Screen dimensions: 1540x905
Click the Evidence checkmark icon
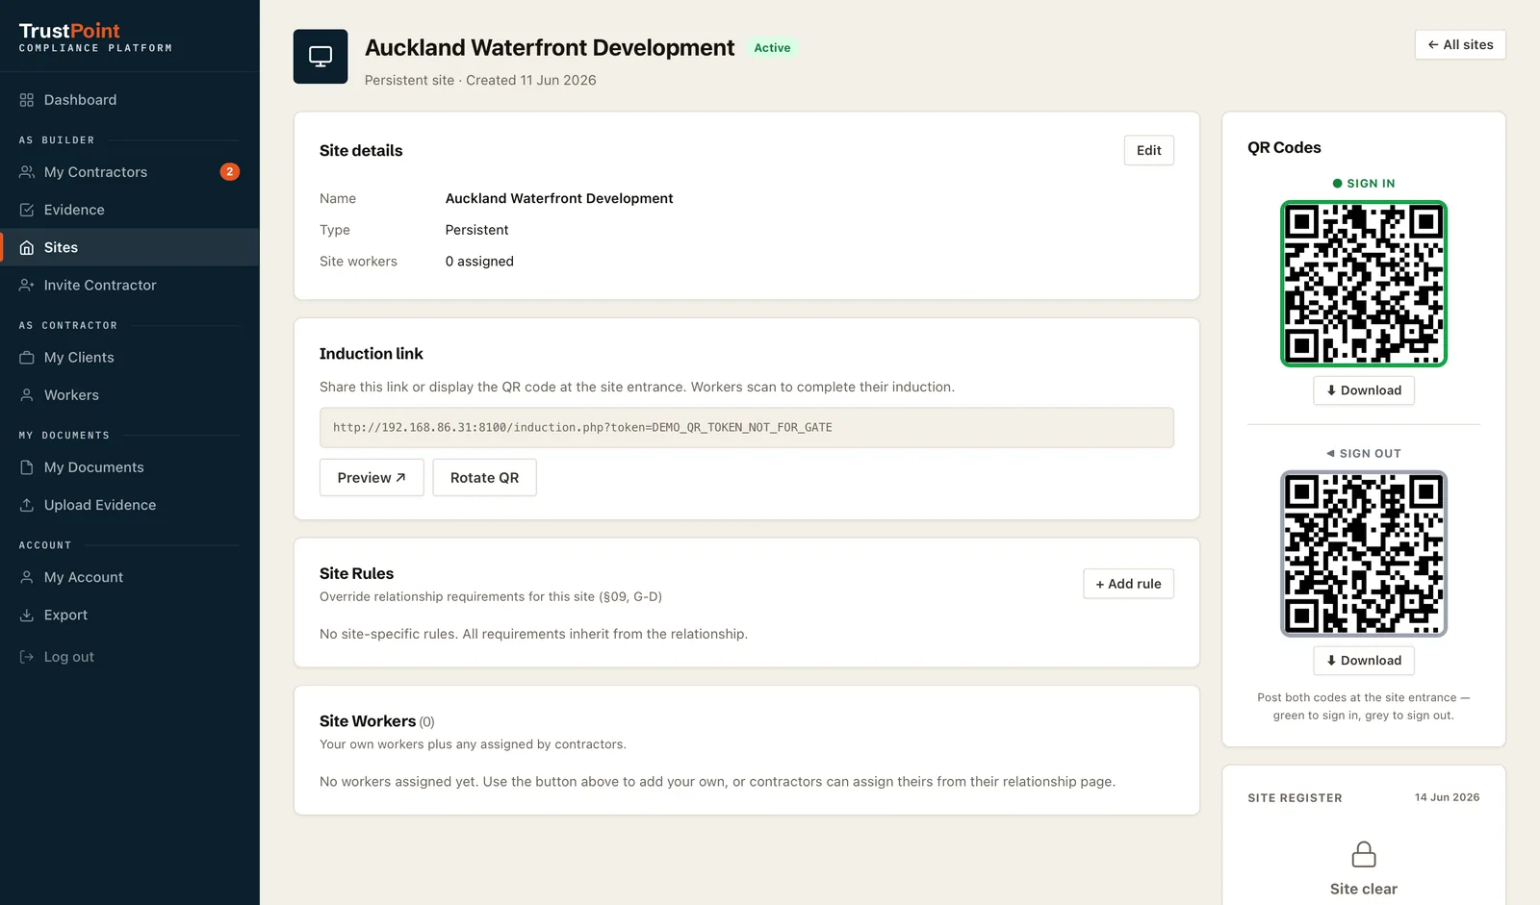click(x=27, y=210)
